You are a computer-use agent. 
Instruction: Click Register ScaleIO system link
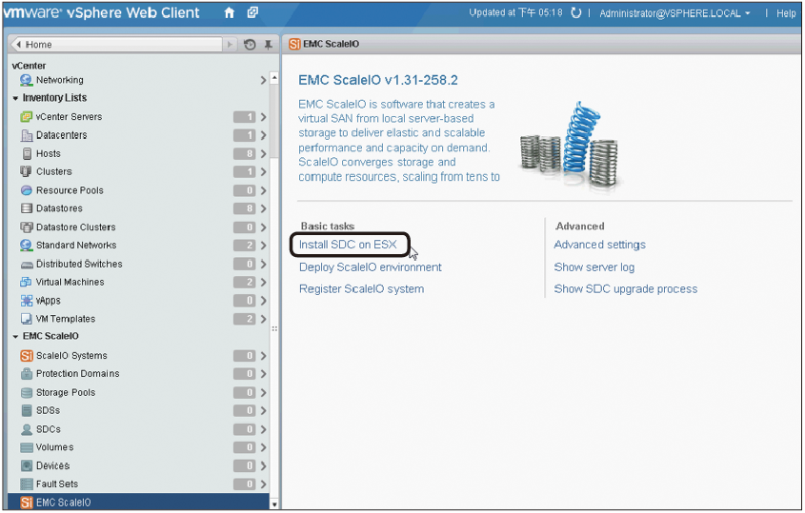[361, 288]
